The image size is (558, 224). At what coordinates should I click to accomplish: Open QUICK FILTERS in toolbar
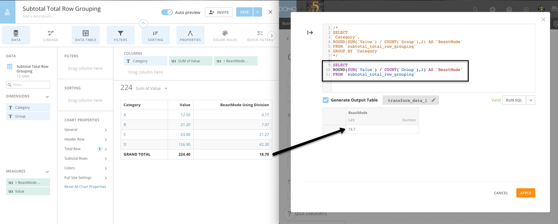coord(260,35)
